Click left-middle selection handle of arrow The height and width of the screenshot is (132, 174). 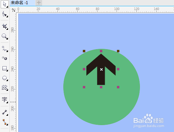click(x=84, y=69)
